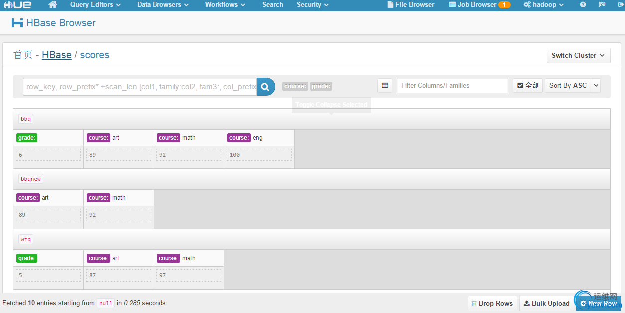The image size is (625, 313).
Task: Open the hadoop user dropdown
Action: click(544, 5)
